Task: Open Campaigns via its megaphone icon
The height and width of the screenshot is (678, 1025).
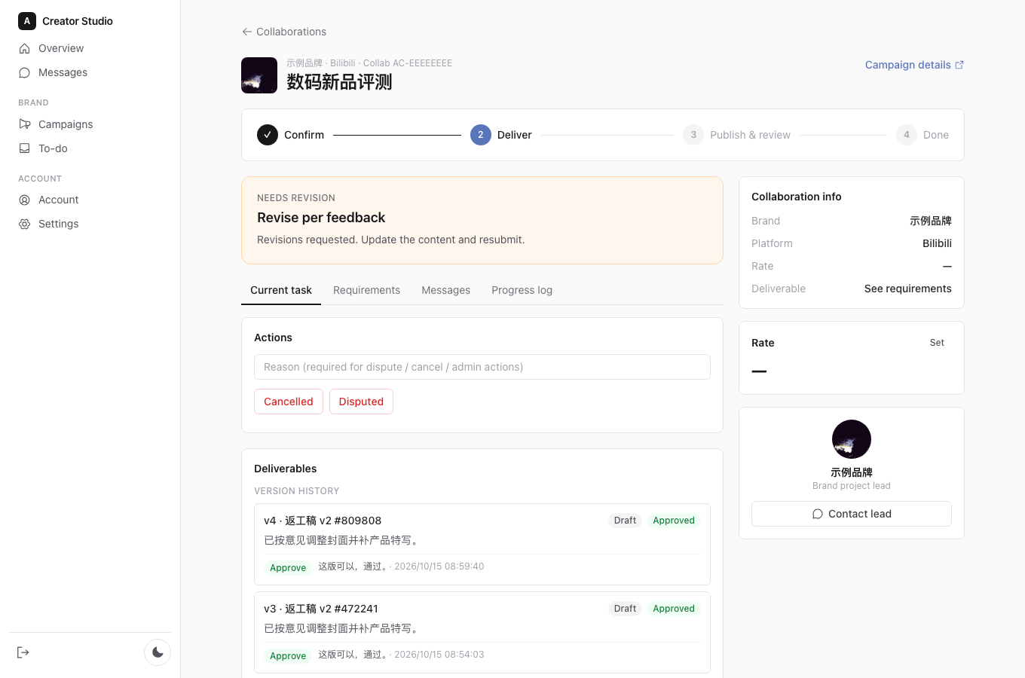Action: click(24, 124)
